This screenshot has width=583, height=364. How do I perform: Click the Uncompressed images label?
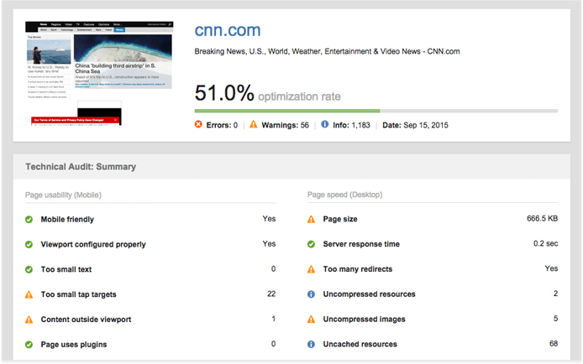[x=364, y=319]
